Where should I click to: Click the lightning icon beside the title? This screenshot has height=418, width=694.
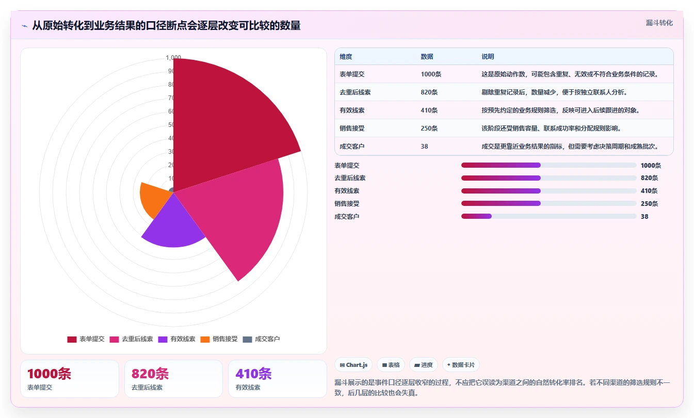[25, 26]
